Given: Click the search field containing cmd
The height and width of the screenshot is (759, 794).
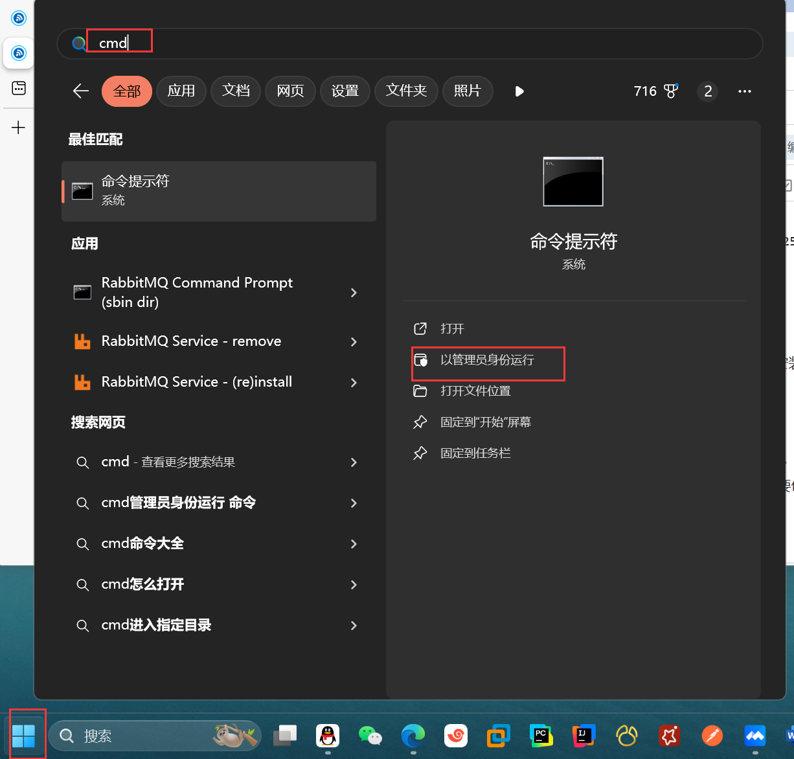Looking at the screenshot, I should 259,43.
